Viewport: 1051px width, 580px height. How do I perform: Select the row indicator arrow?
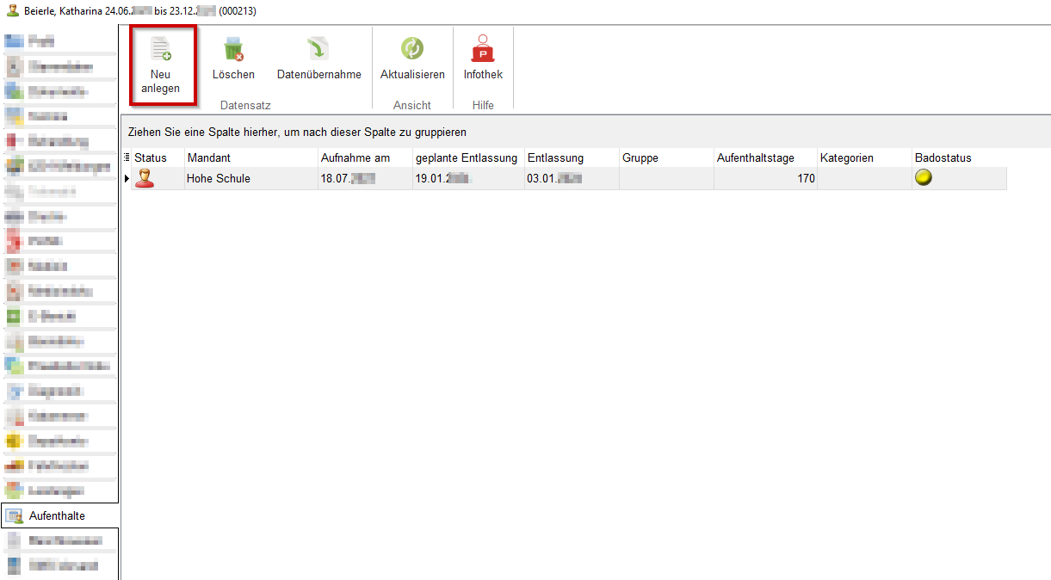pos(127,179)
